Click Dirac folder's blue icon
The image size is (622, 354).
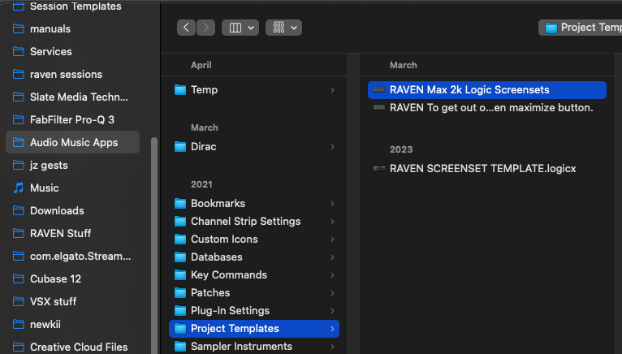(x=180, y=147)
